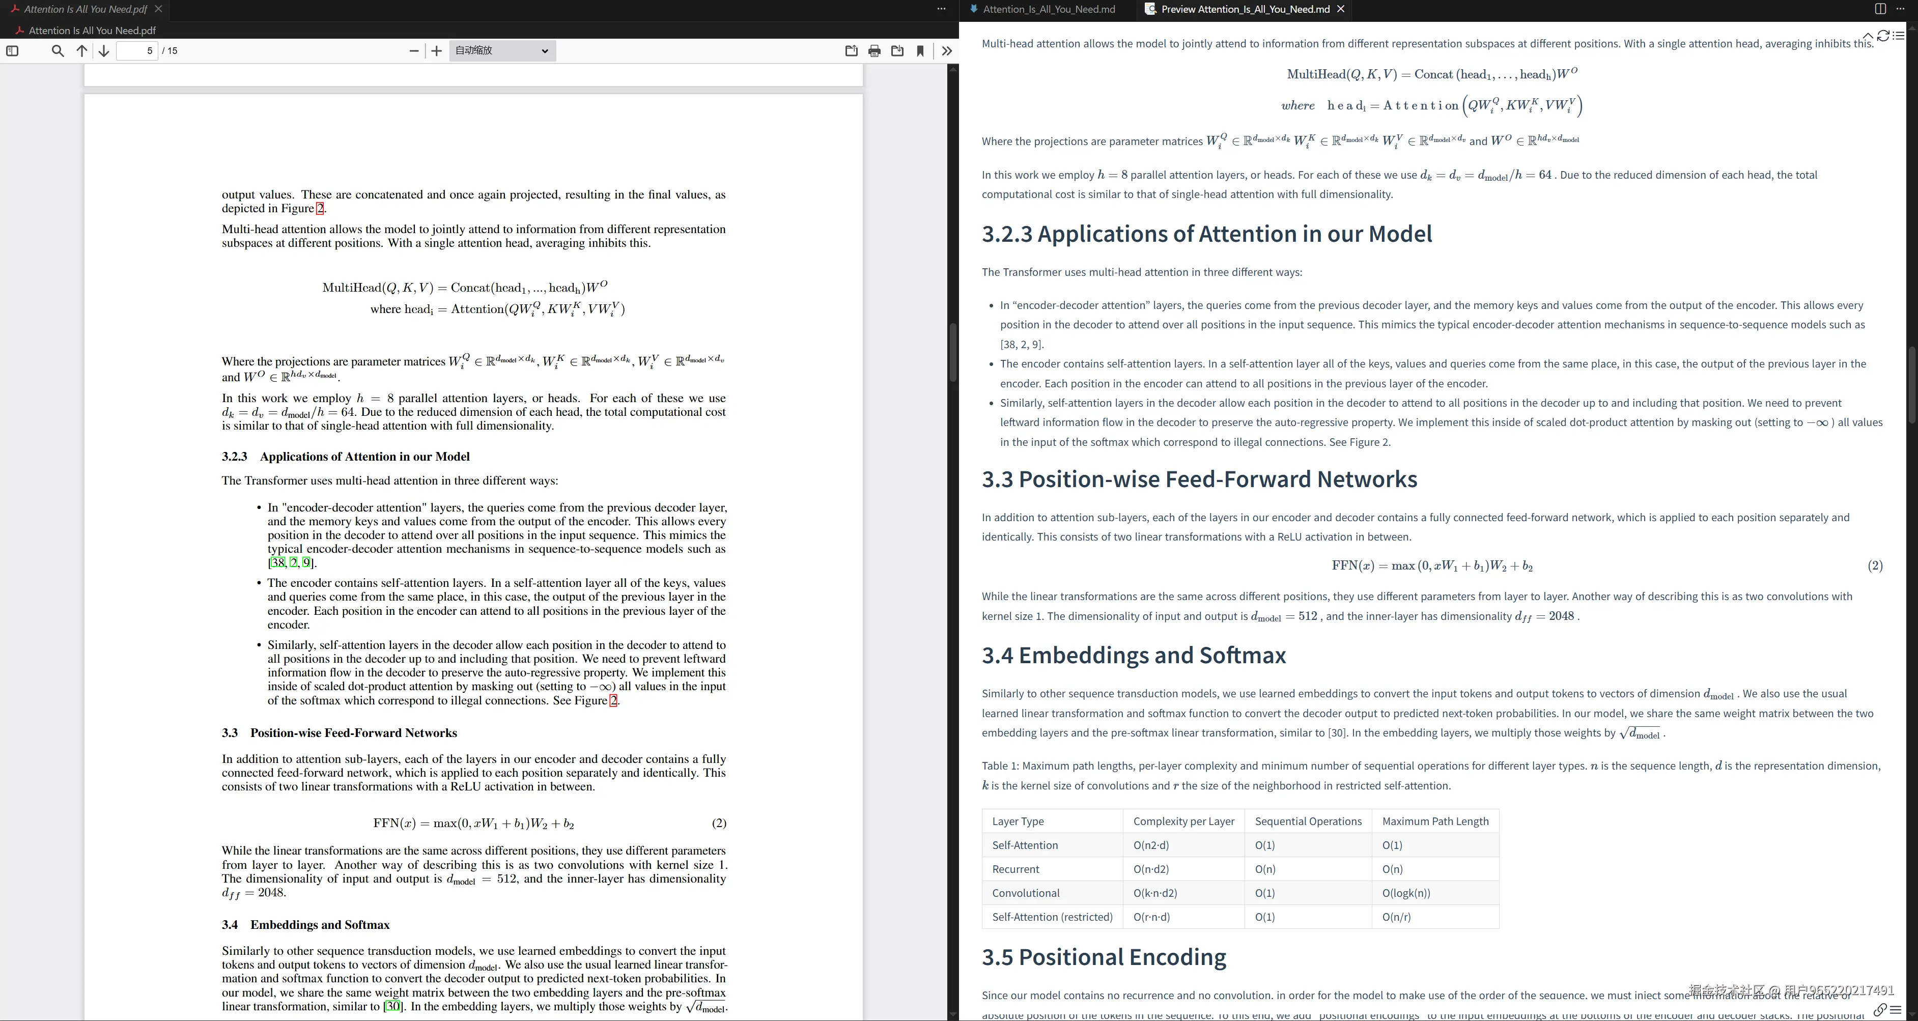This screenshot has width=1918, height=1021.
Task: Go to the next PDF page
Action: [x=104, y=50]
